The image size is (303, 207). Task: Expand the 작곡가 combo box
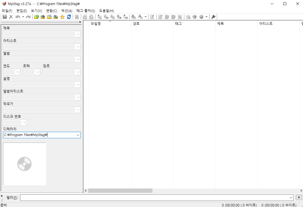click(78, 110)
